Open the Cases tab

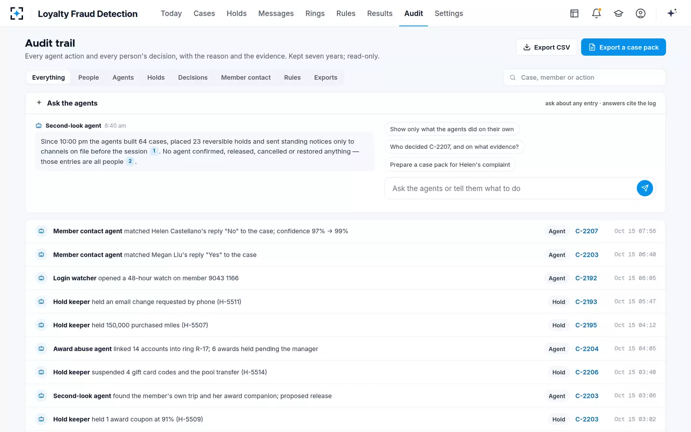point(204,13)
